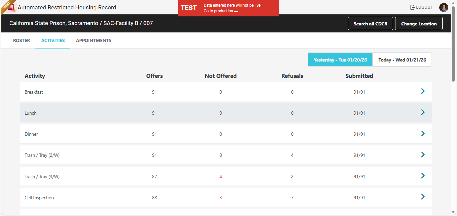Click the Lunch activity name

30,113
